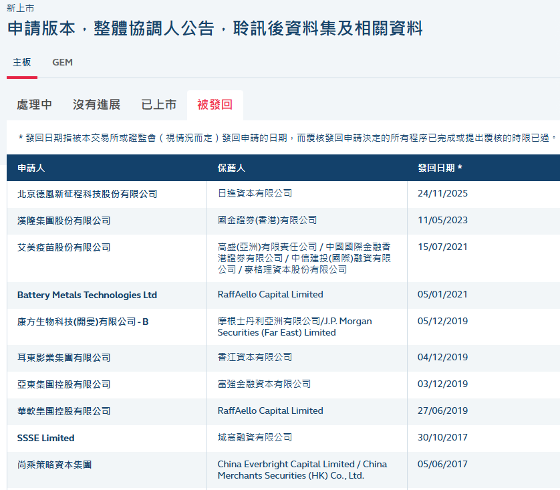Open applicant 北京德風新征程科技股份有限公司

tap(88, 194)
